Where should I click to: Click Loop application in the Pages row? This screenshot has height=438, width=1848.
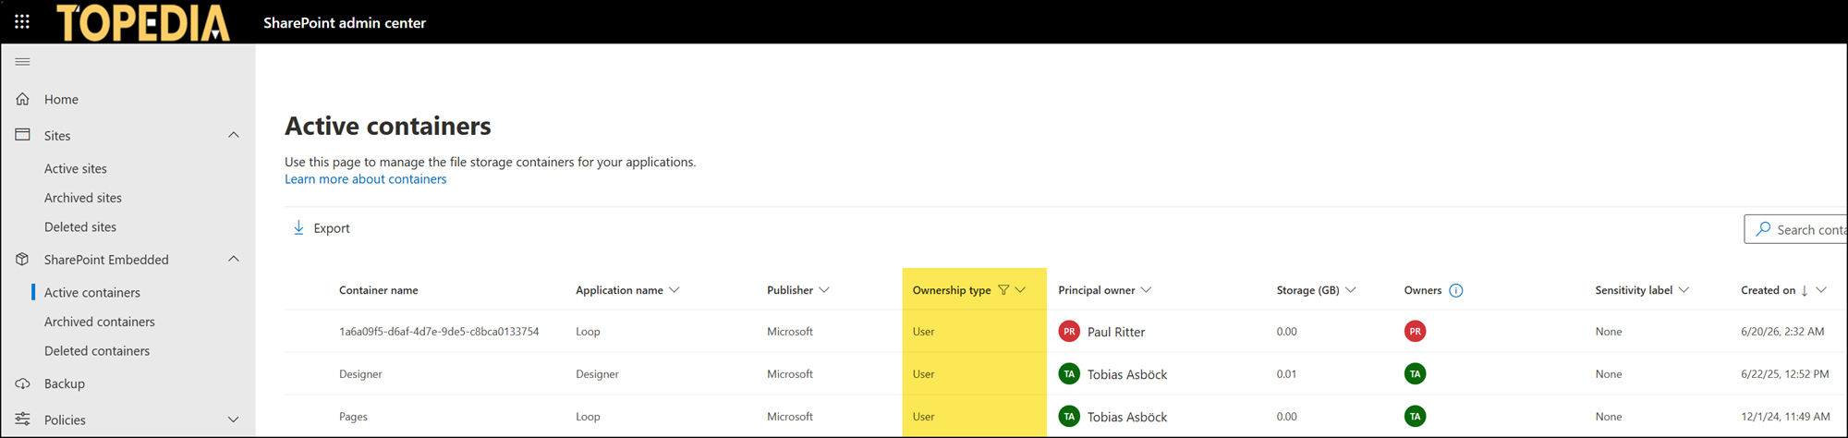pyautogui.click(x=588, y=417)
